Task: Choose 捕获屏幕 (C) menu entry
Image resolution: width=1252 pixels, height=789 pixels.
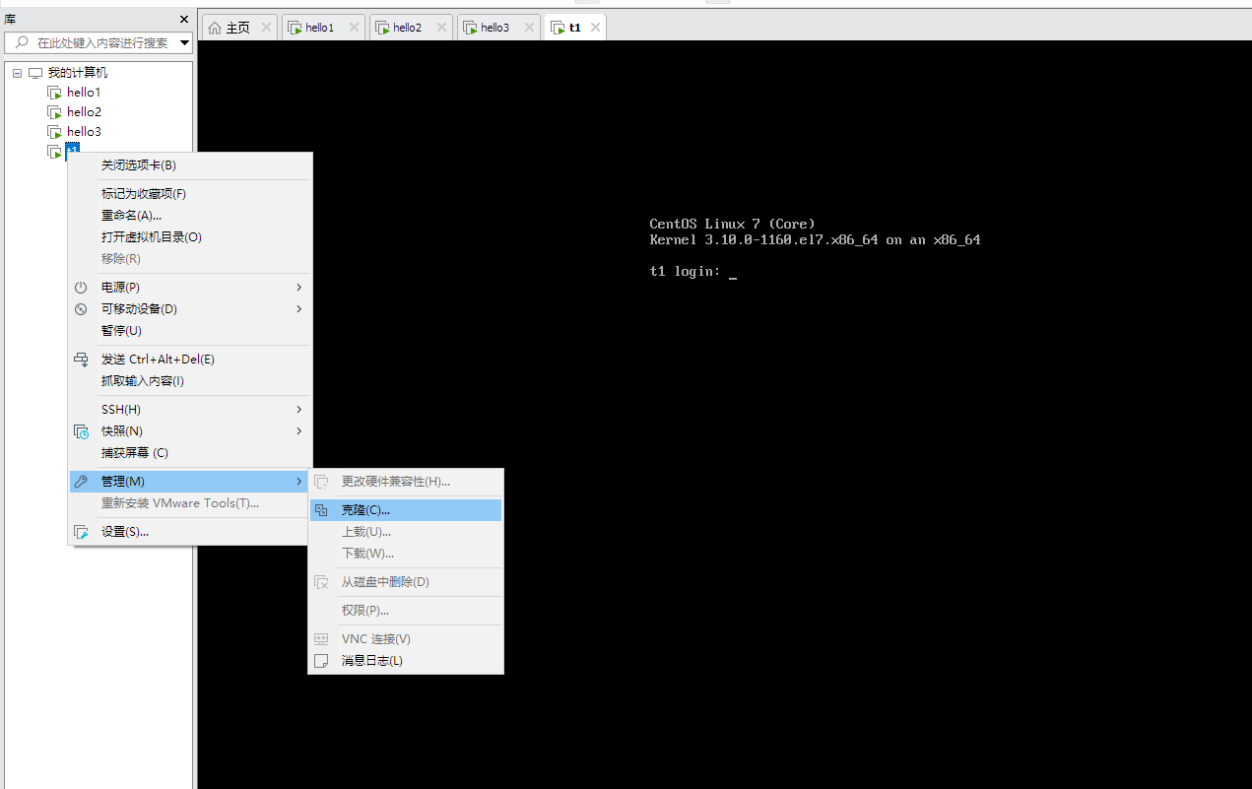Action: [x=135, y=453]
